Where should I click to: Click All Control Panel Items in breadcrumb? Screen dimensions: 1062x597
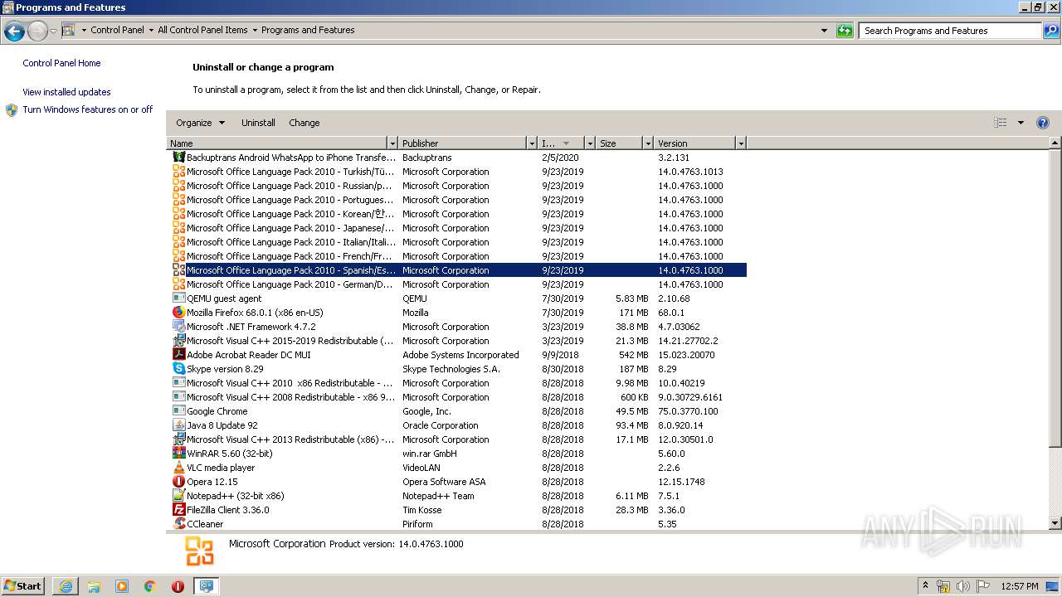point(202,30)
